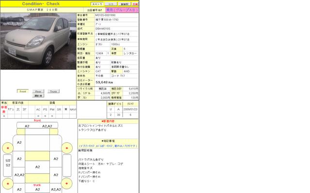Click the front-left tire red dot marker
310x193 pixels.
tap(8, 148)
